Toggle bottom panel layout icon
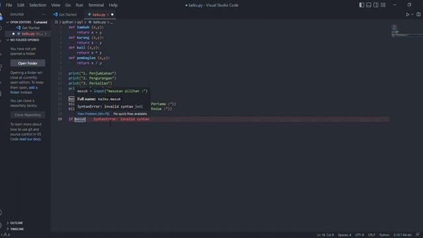 [x=369, y=5]
